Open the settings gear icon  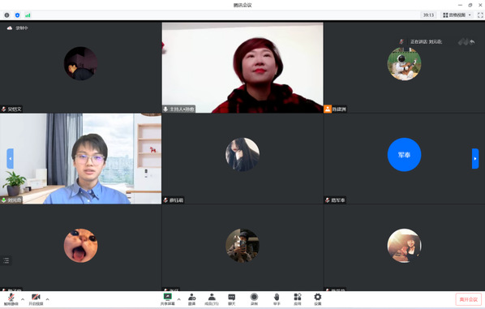point(318,299)
